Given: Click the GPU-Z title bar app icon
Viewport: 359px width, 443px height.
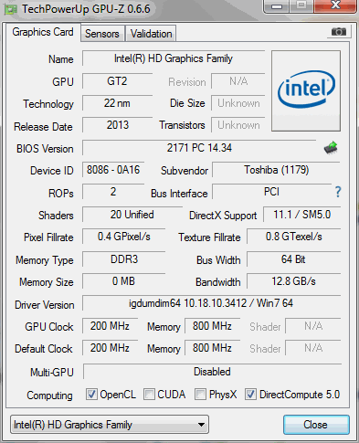Looking at the screenshot, I should (11, 9).
